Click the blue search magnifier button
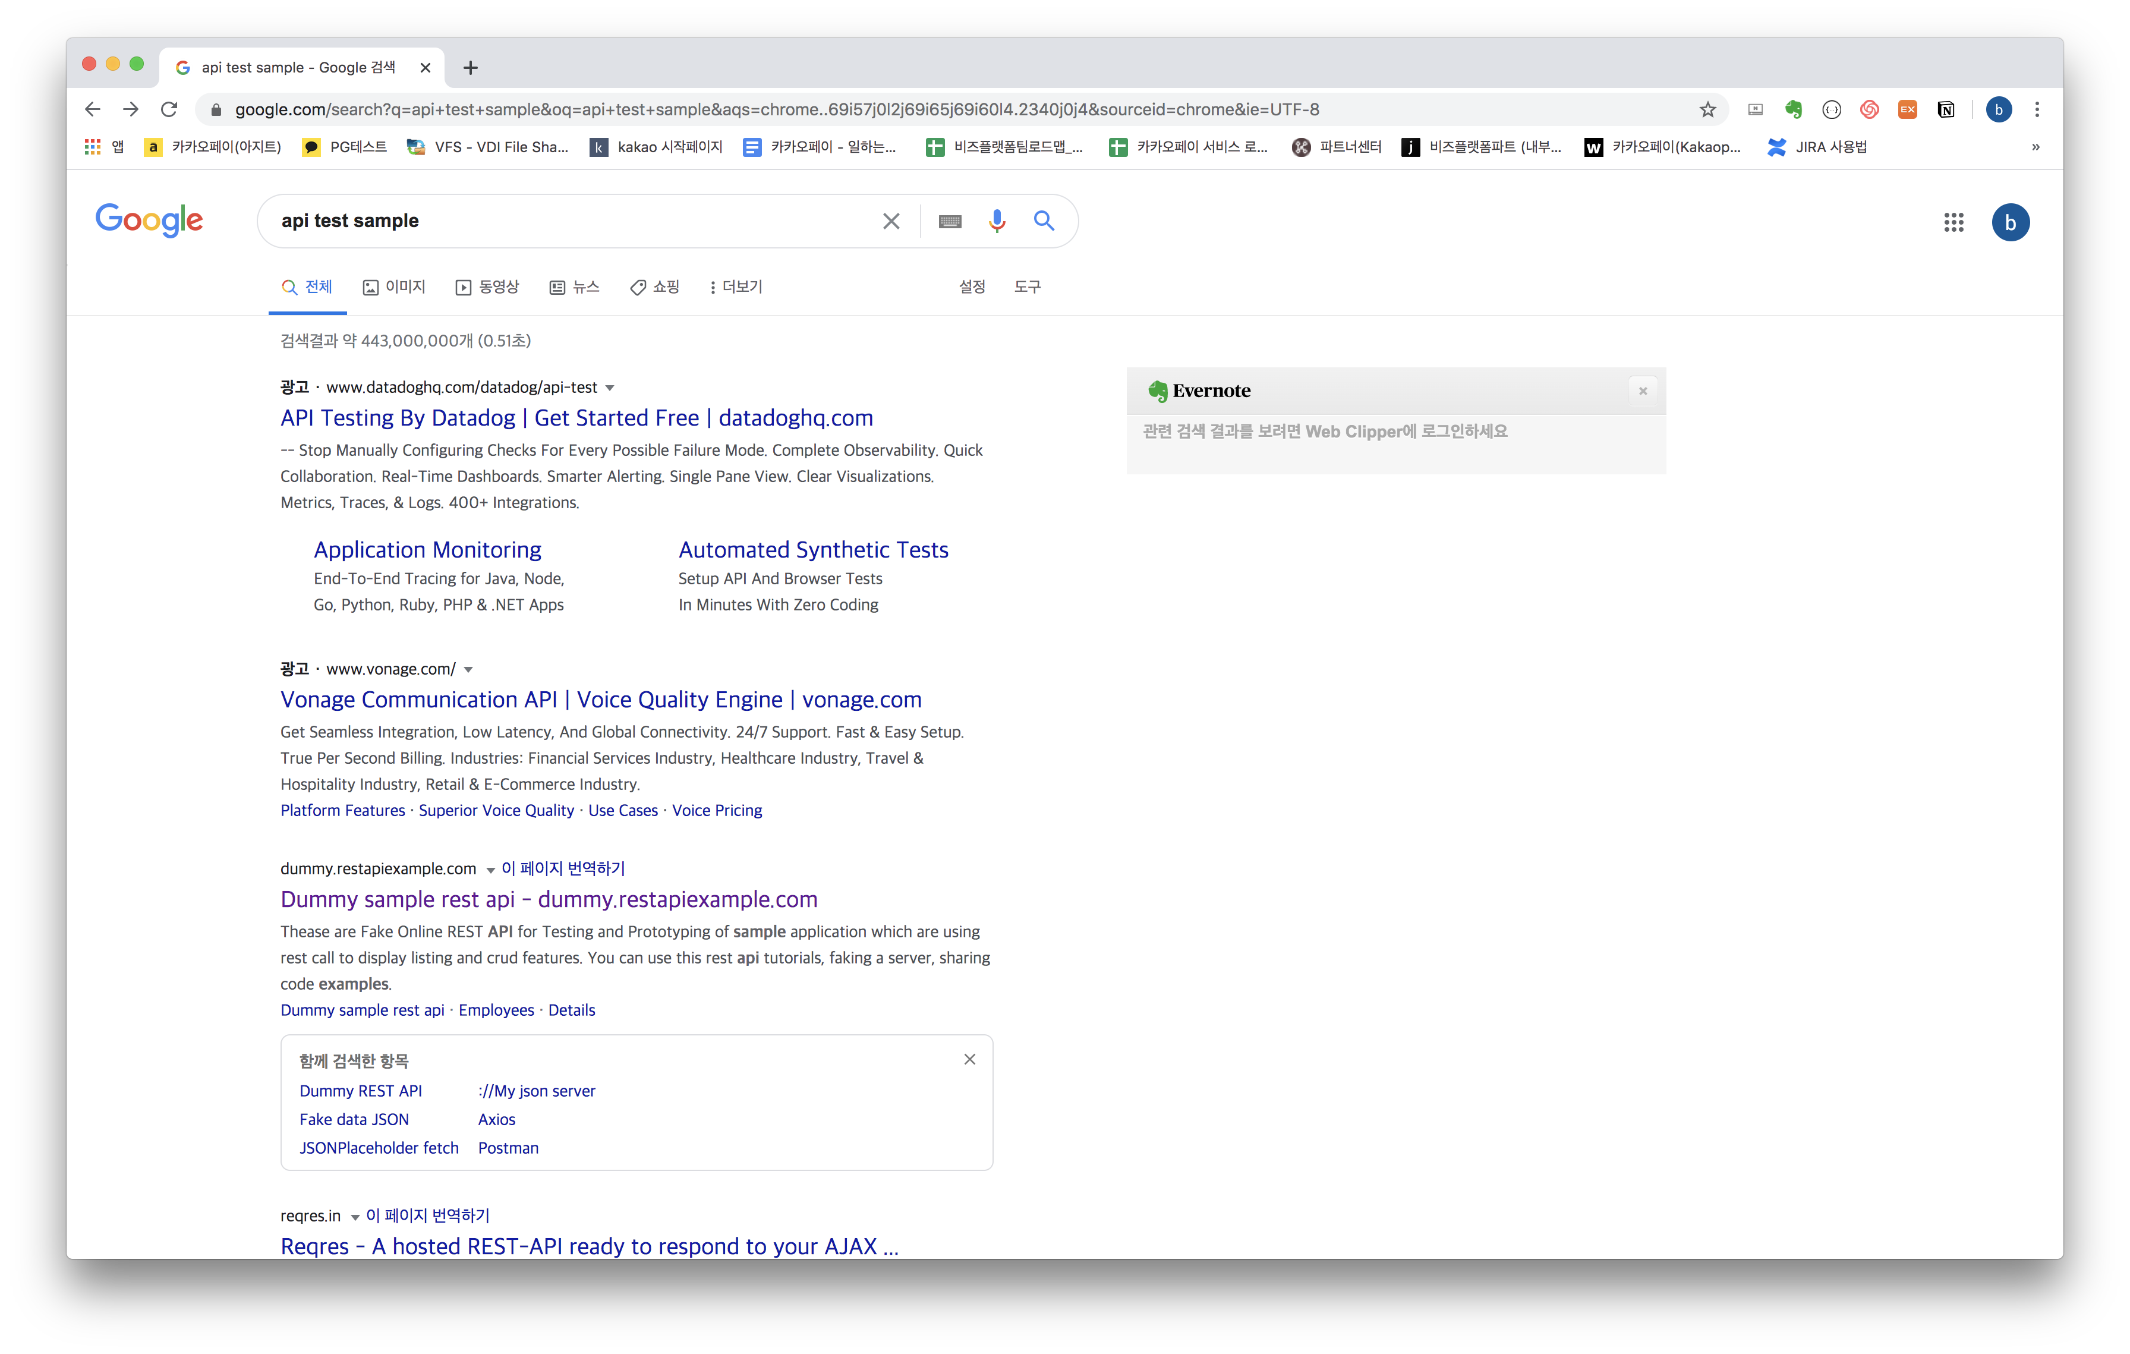Image resolution: width=2130 pixels, height=1354 pixels. click(x=1044, y=221)
